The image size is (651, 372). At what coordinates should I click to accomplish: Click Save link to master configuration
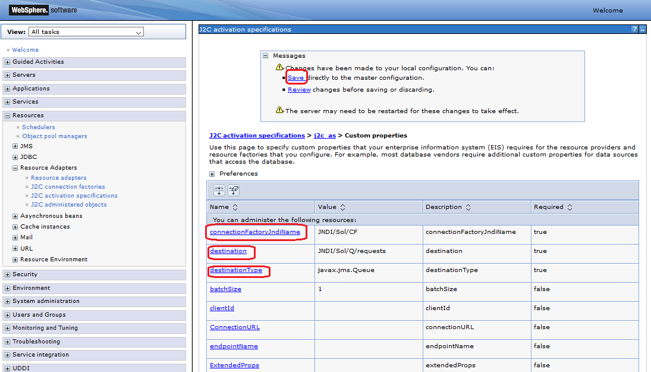pyautogui.click(x=295, y=78)
